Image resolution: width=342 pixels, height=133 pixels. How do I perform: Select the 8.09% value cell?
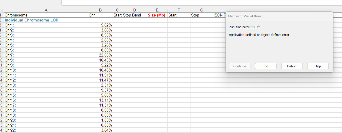tap(100, 50)
